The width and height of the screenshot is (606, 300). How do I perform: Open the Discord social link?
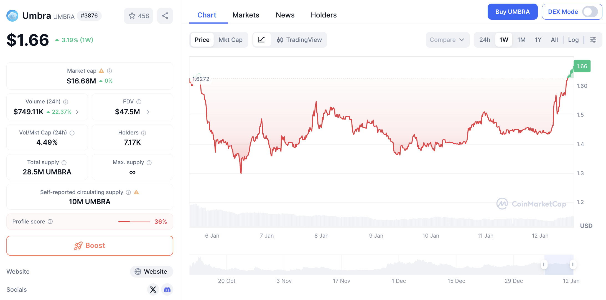pos(167,289)
